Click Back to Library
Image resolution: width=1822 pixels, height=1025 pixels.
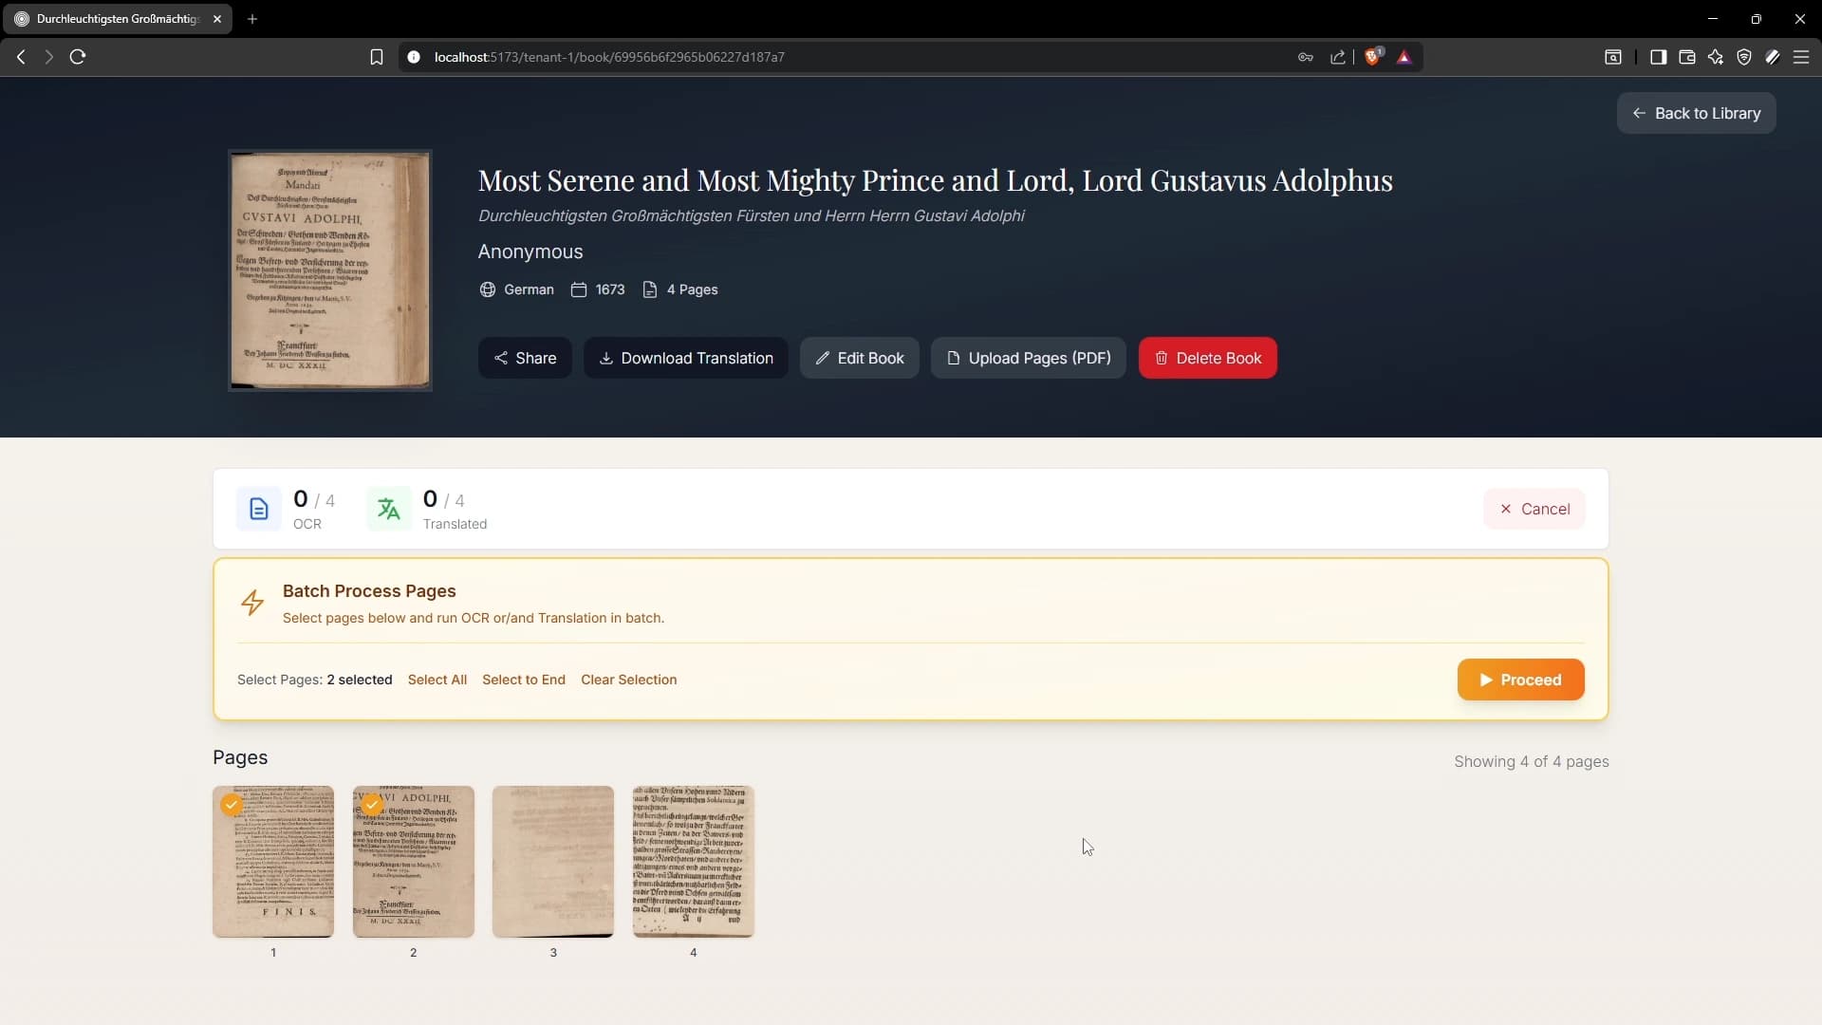tap(1697, 113)
